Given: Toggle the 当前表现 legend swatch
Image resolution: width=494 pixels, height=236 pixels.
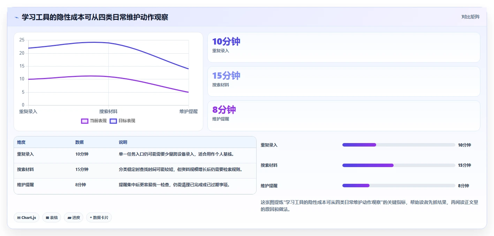Looking at the screenshot, I should [84, 121].
